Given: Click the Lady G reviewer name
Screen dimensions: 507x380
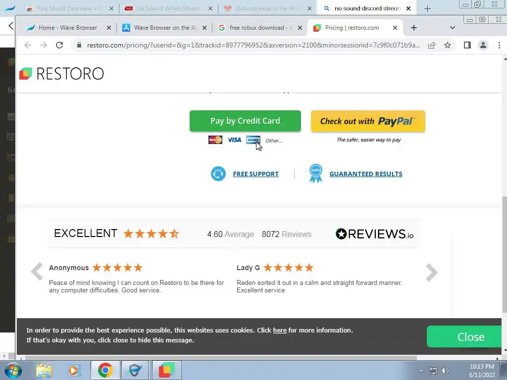Looking at the screenshot, I should pos(249,268).
